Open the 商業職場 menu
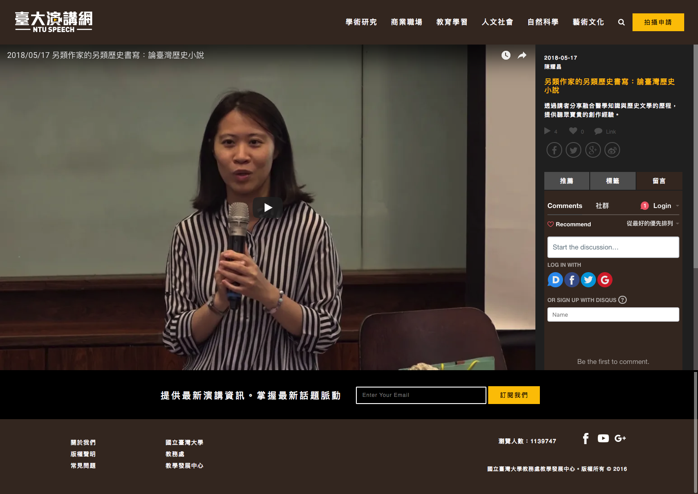This screenshot has width=698, height=494. (407, 22)
